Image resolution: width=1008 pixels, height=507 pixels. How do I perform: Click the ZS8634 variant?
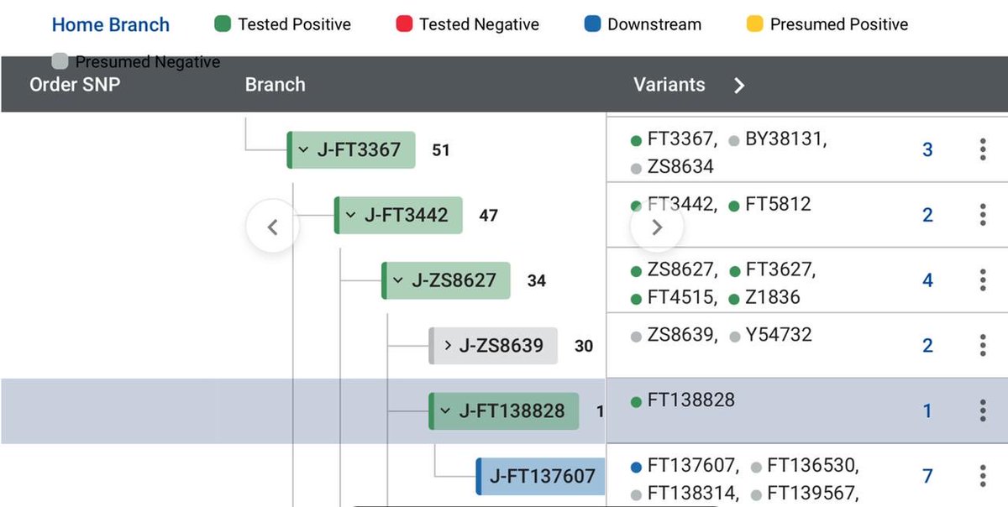coord(680,167)
